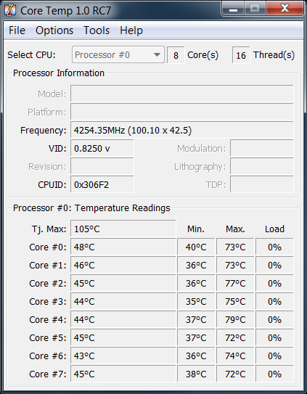Image resolution: width=307 pixels, height=394 pixels.
Task: Open the File menu
Action: (x=17, y=30)
